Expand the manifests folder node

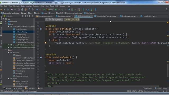(6, 22)
